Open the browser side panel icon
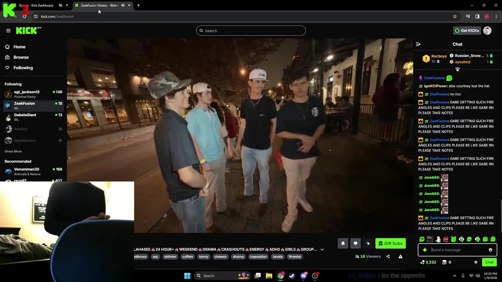Screen dimensions: 502x282 (x=477, y=16)
